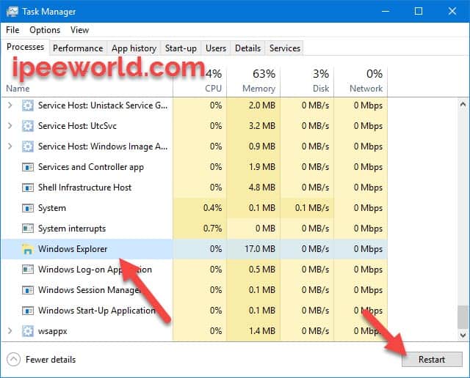Expand the Service Host: UtcSvc group
The height and width of the screenshot is (378, 470).
point(10,126)
